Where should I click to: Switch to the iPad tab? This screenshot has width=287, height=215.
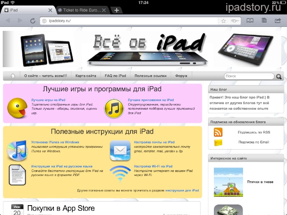click(27, 10)
